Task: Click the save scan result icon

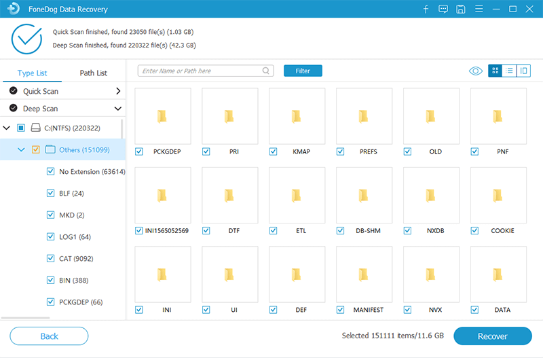Action: pyautogui.click(x=461, y=10)
